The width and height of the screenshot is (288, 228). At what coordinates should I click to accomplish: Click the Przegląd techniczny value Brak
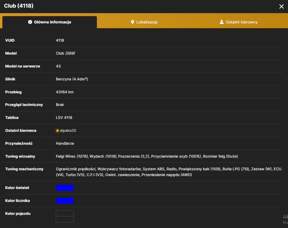[x=60, y=105]
